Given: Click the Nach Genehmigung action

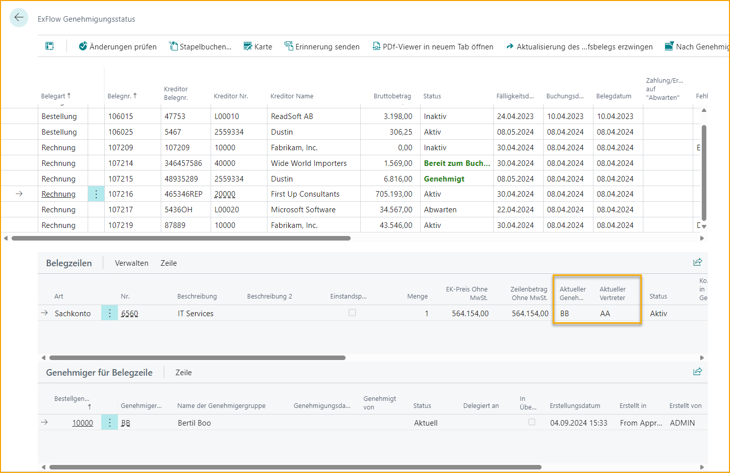Looking at the screenshot, I should click(x=697, y=46).
